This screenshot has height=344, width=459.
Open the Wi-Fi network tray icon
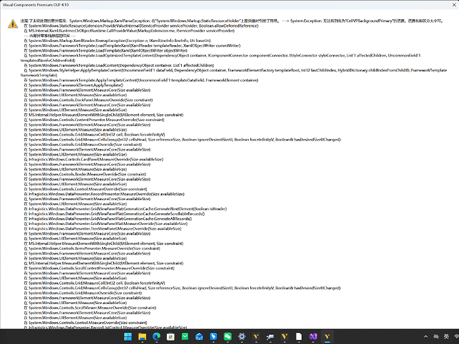click(456, 336)
